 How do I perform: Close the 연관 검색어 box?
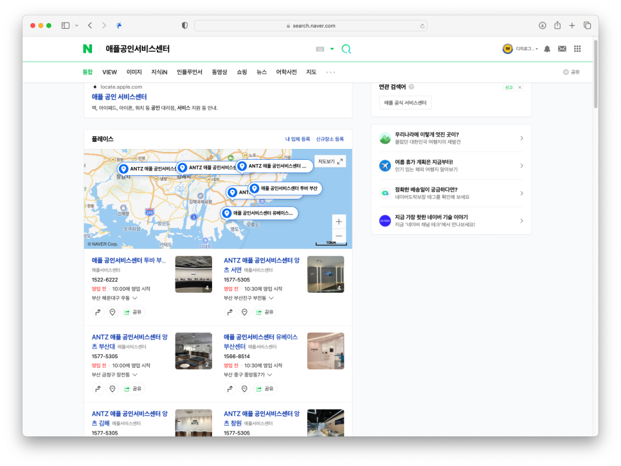(519, 87)
